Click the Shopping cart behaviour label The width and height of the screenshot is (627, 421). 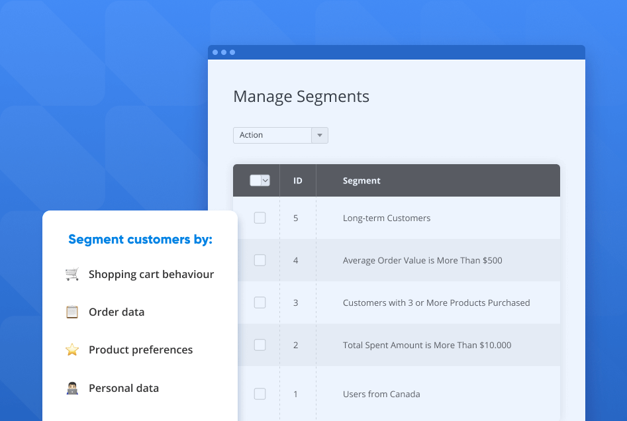click(x=151, y=274)
